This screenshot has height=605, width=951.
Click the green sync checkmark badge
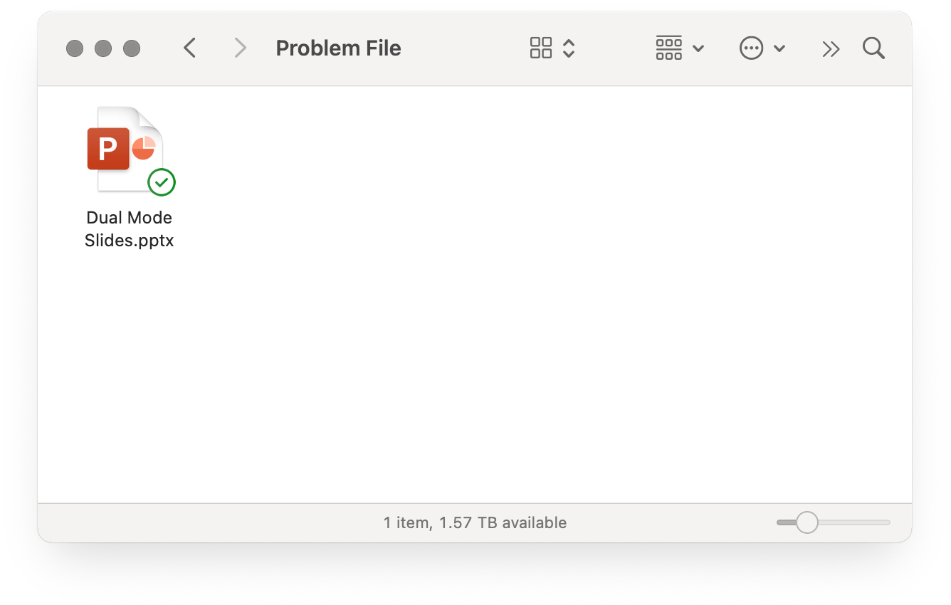162,182
